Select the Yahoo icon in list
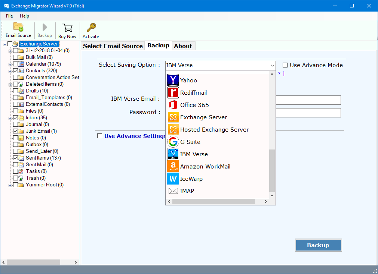This screenshot has height=274, width=378. click(x=173, y=80)
